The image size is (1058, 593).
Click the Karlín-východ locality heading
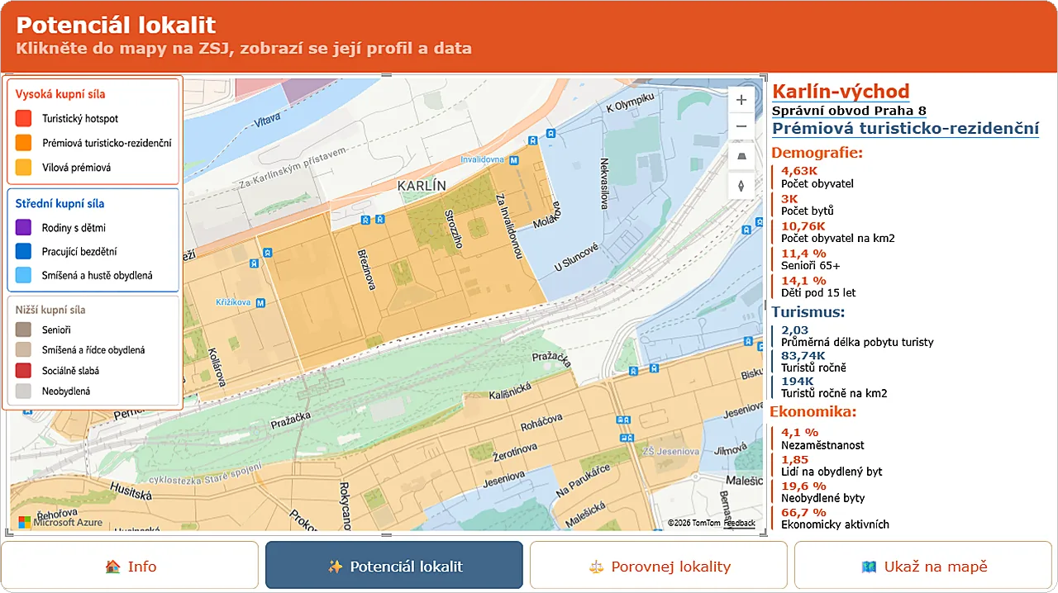841,92
